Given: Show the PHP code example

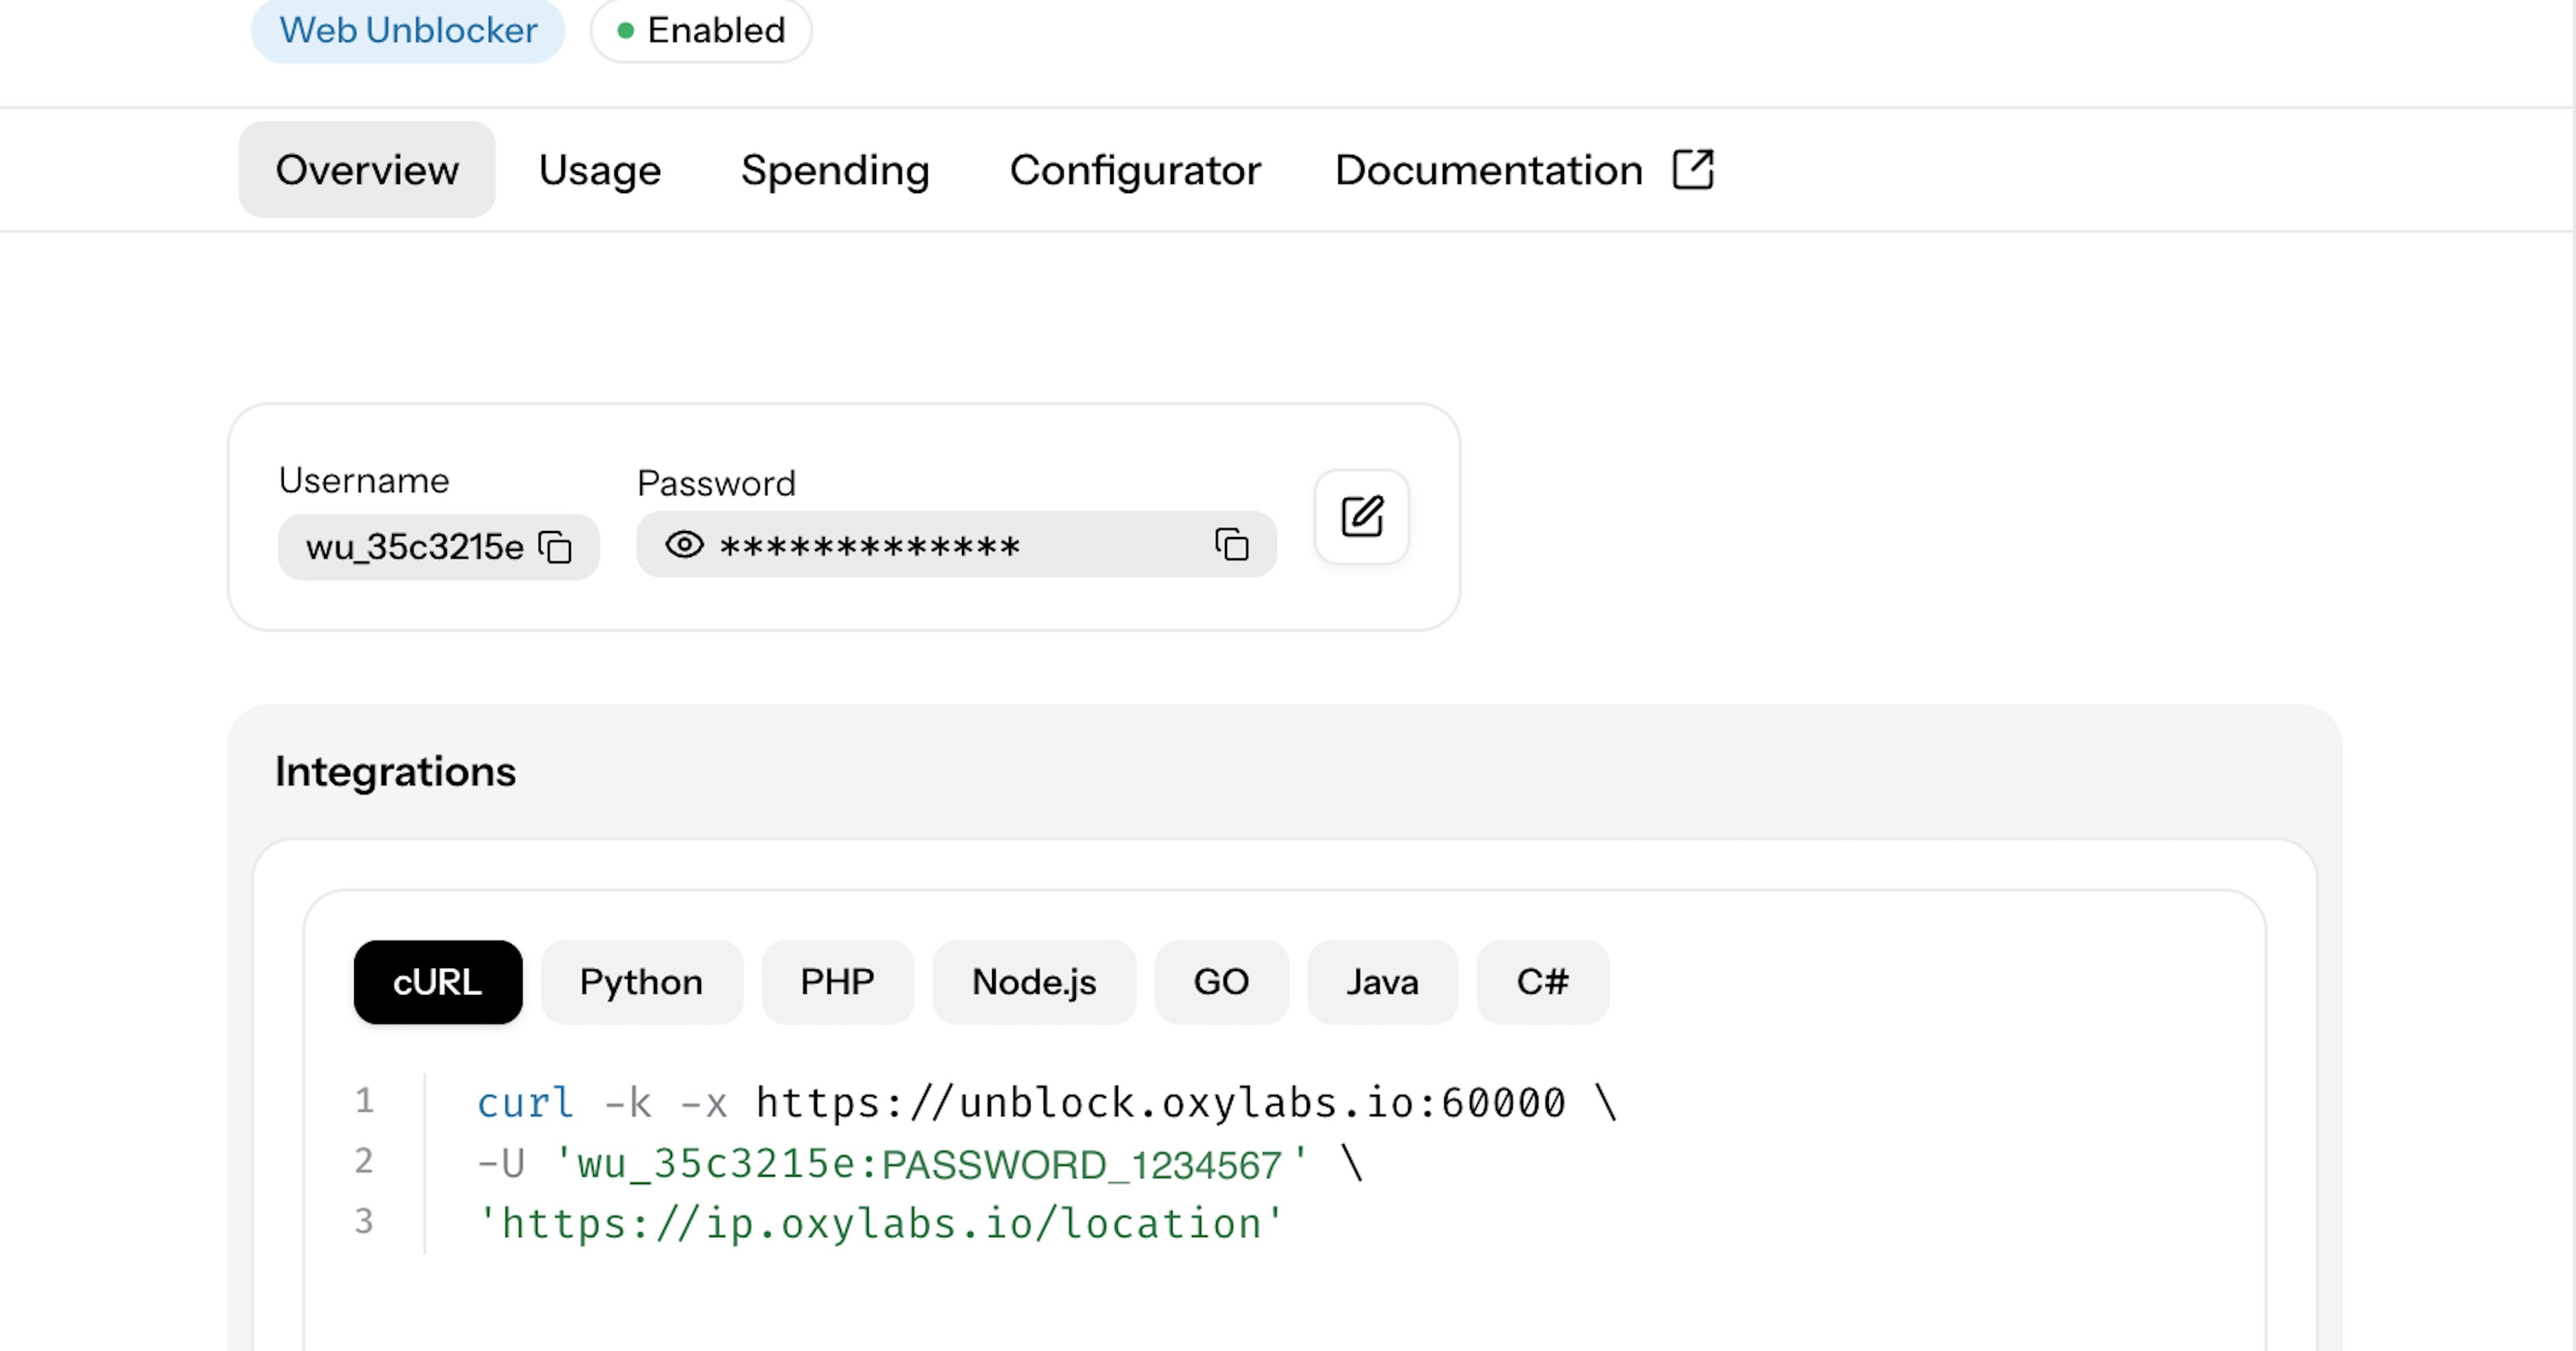Looking at the screenshot, I should pyautogui.click(x=838, y=982).
